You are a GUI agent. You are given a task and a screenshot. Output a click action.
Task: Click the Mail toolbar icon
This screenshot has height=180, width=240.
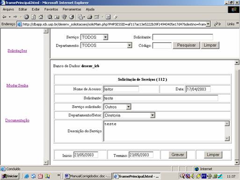point(80,17)
